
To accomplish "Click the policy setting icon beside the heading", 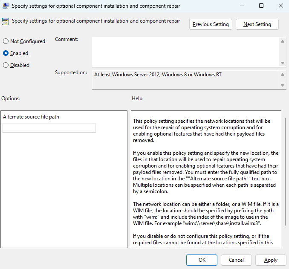I will click(6, 21).
